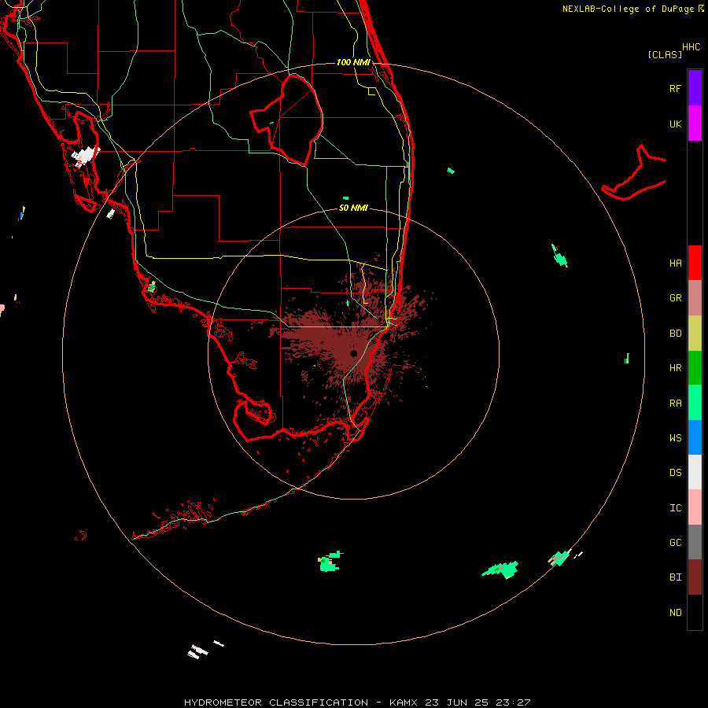Click the HA legend label
Image resolution: width=708 pixels, height=708 pixels.
(675, 264)
